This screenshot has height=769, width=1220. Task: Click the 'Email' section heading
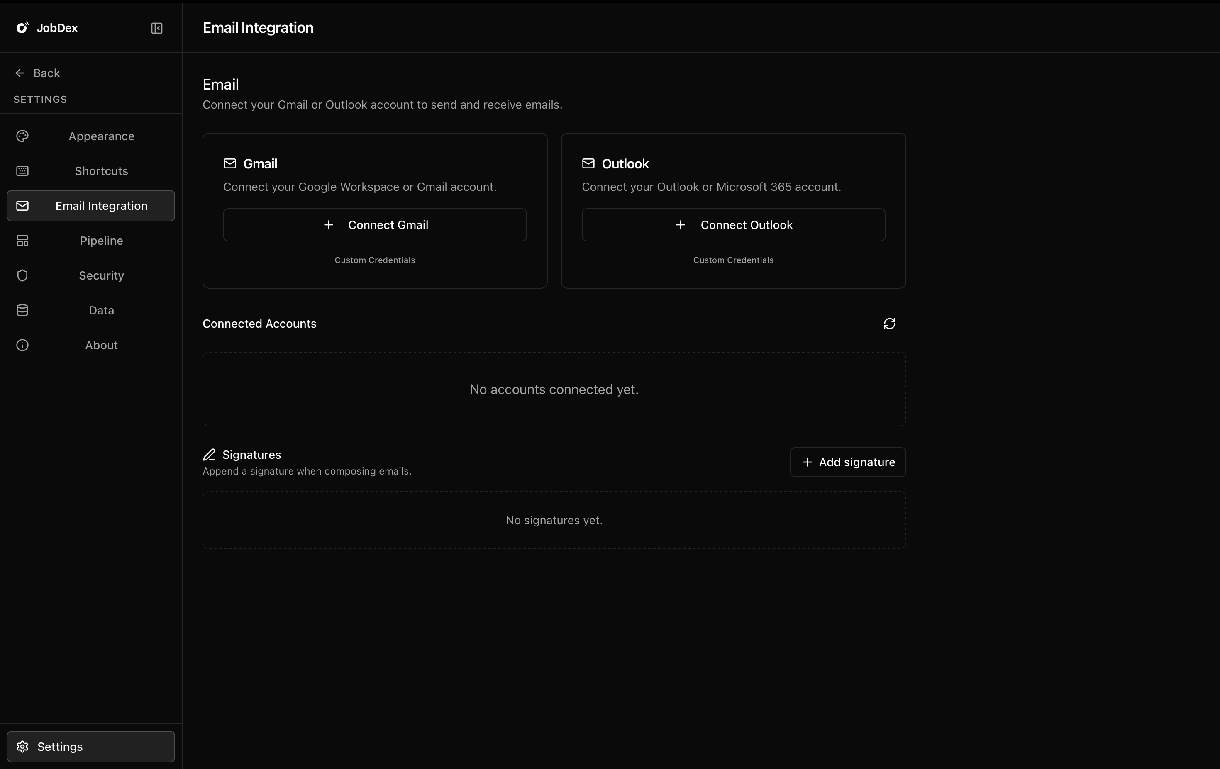[x=220, y=85]
